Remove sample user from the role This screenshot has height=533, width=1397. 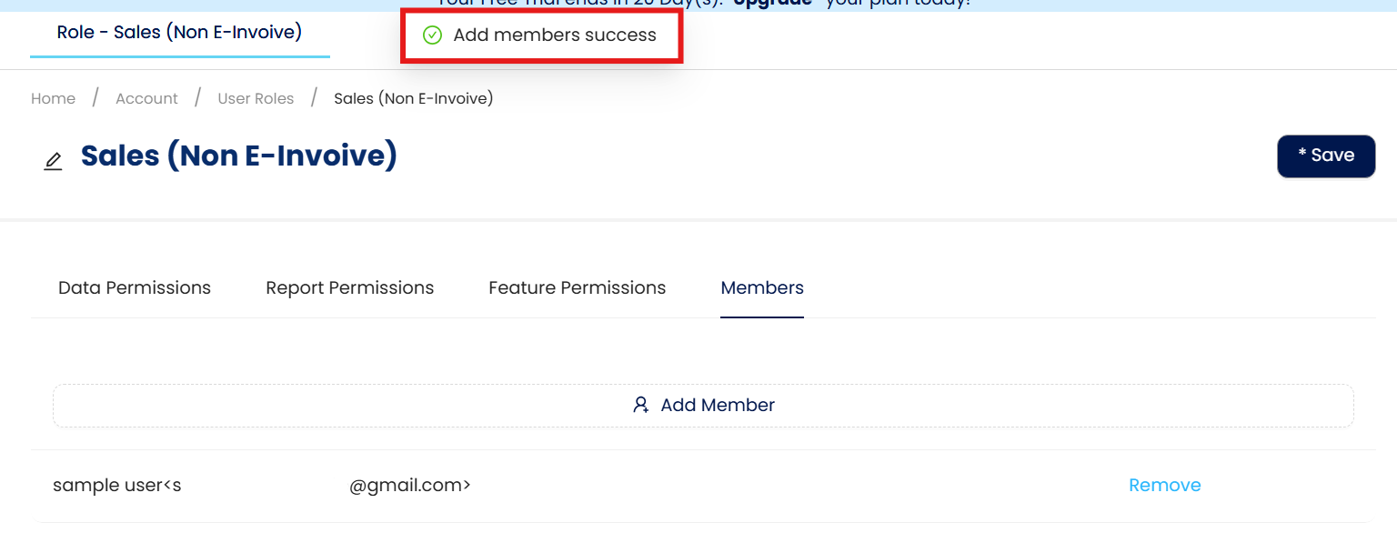(1164, 486)
